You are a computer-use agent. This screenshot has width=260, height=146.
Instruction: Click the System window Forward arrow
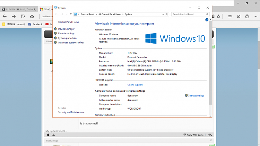coord(62,14)
